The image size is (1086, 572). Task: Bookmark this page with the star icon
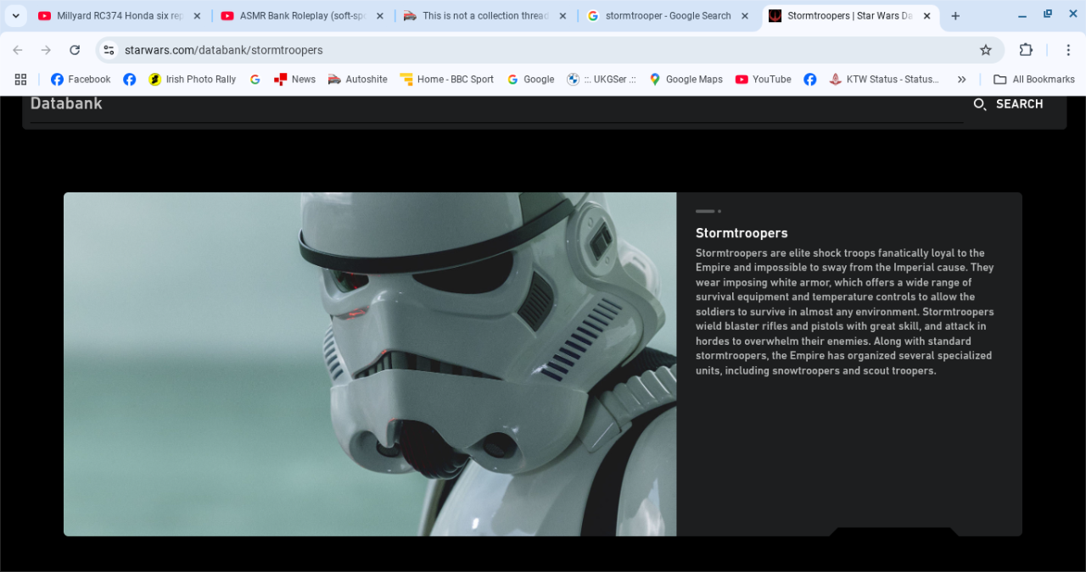[985, 50]
